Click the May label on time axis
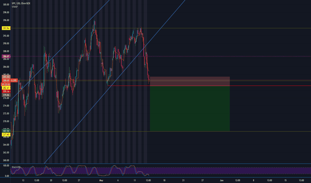The height and width of the screenshot is (183, 311). [x=101, y=180]
